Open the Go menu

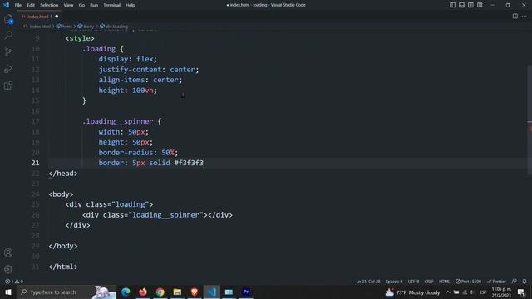[81, 5]
